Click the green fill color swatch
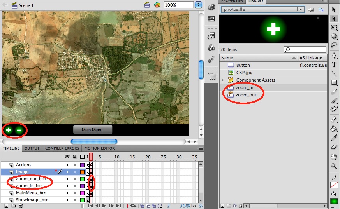 click(334, 201)
